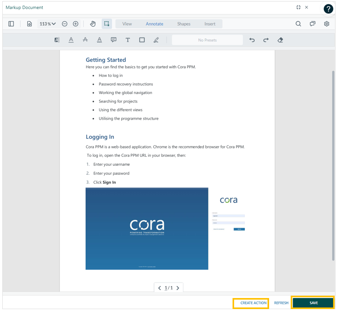Go to the next page arrow

(x=178, y=288)
